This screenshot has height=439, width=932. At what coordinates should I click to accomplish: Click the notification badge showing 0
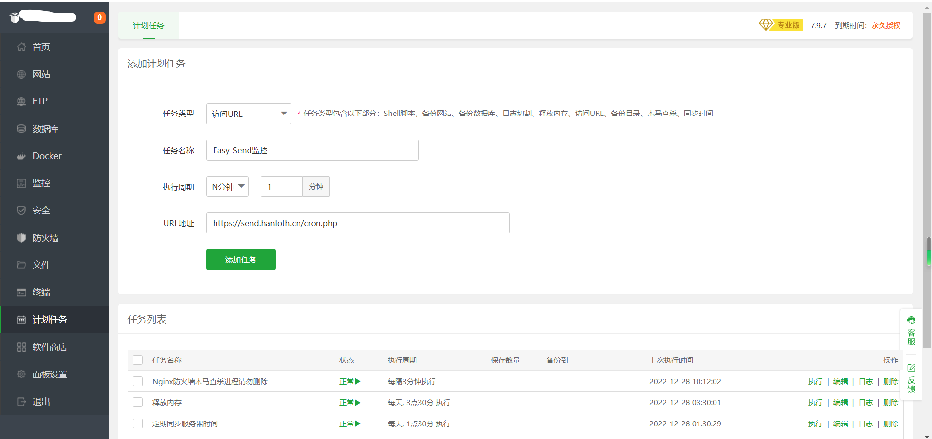[100, 17]
